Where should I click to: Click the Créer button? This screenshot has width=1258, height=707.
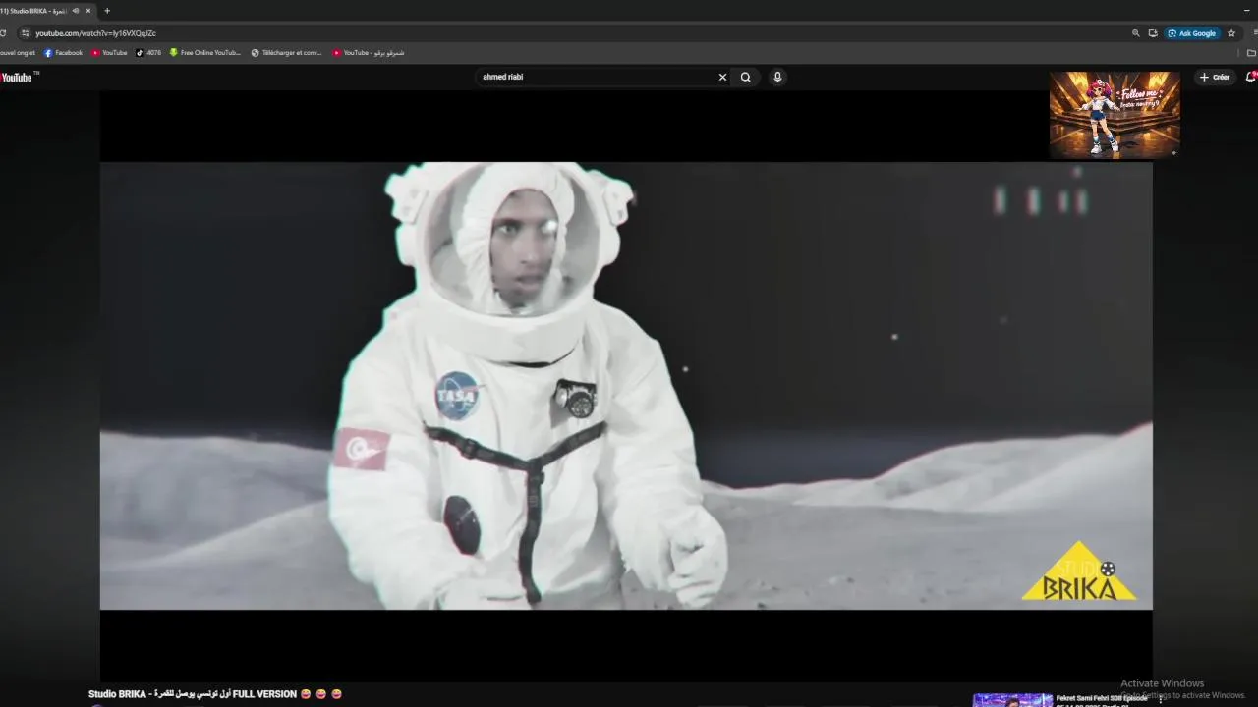point(1215,77)
